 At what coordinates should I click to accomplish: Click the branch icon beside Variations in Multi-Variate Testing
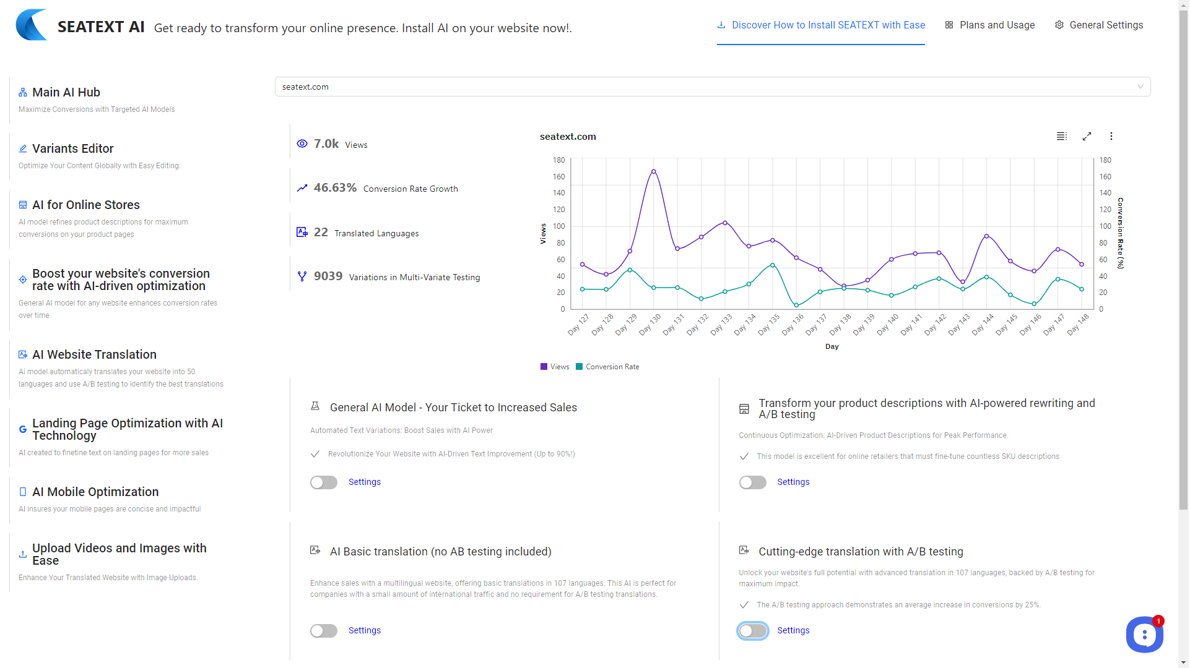click(302, 276)
